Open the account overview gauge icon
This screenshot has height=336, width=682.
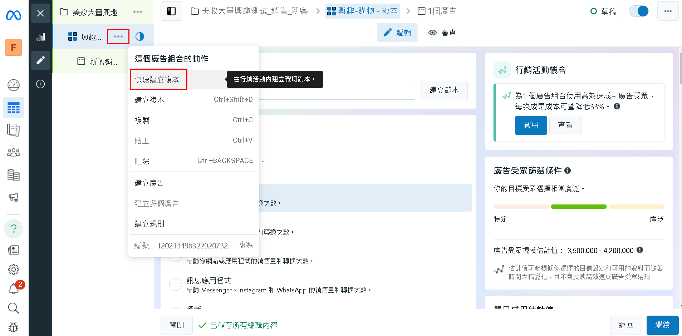point(14,85)
